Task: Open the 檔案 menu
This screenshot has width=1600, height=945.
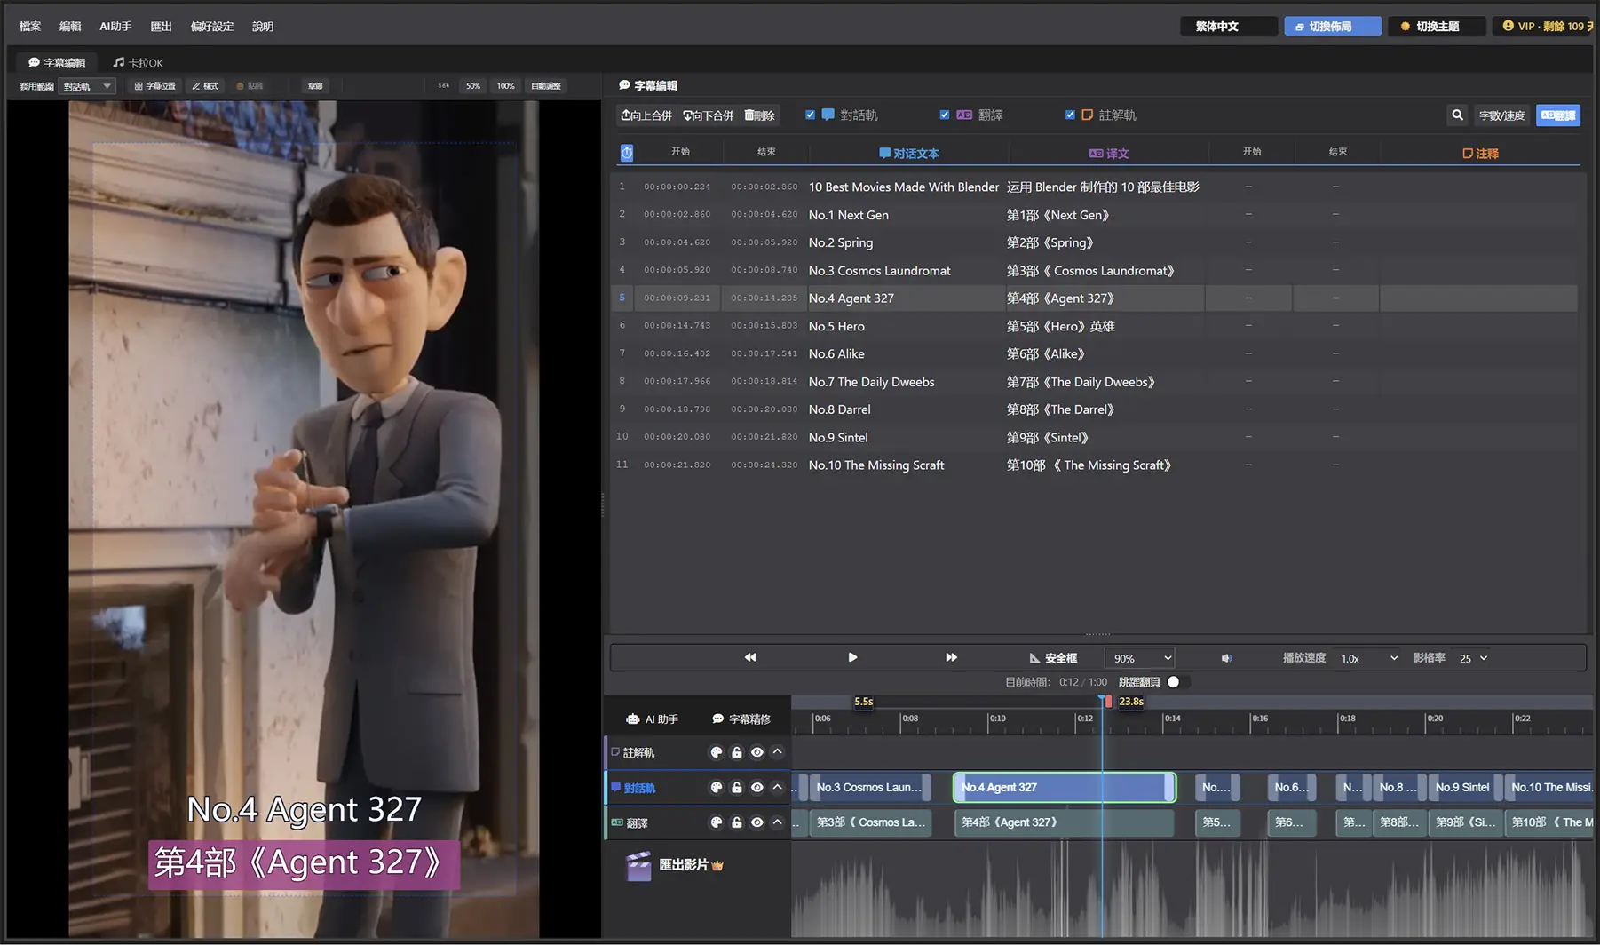Action: click(30, 26)
